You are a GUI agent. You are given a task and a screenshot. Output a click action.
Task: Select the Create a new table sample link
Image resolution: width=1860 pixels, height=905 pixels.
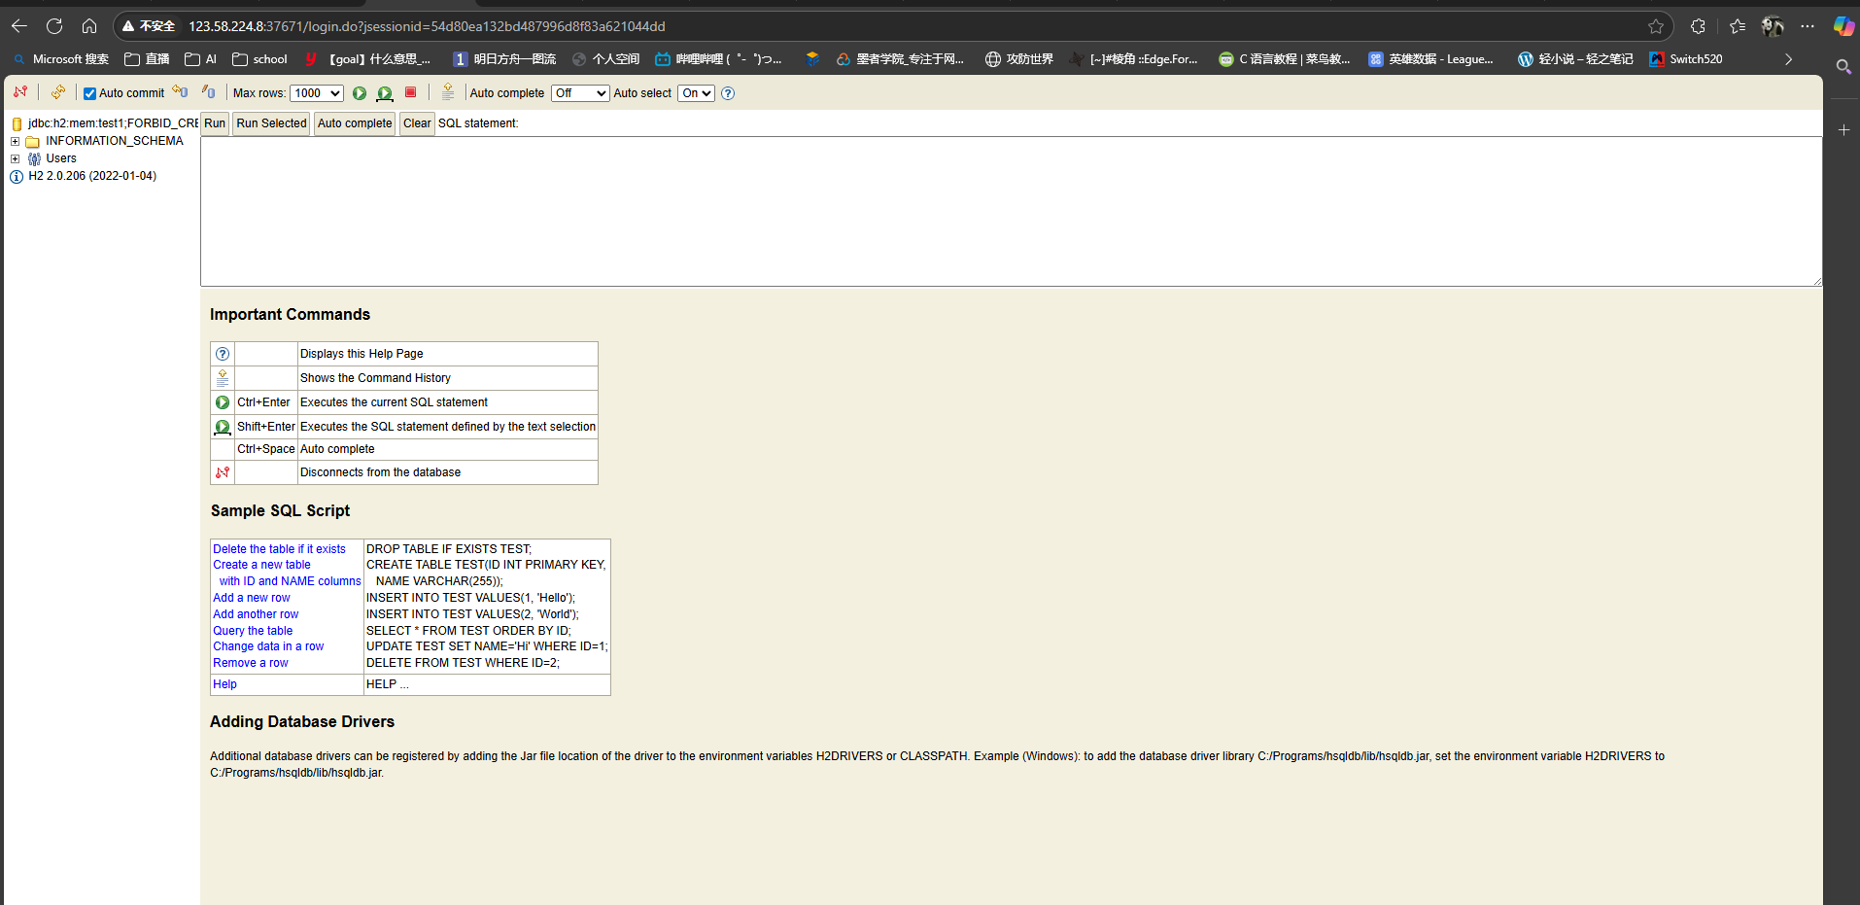pos(260,565)
